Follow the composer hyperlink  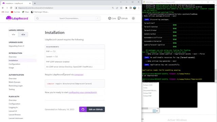[79, 75]
